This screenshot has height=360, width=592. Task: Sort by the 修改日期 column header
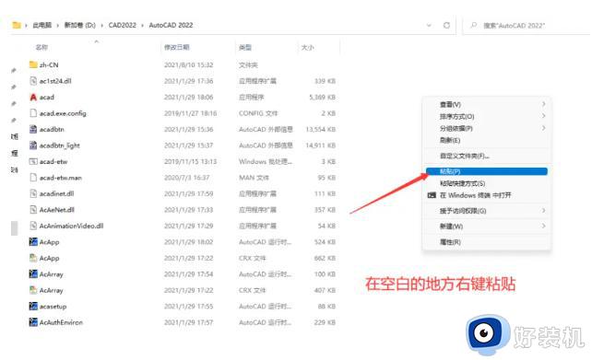177,48
